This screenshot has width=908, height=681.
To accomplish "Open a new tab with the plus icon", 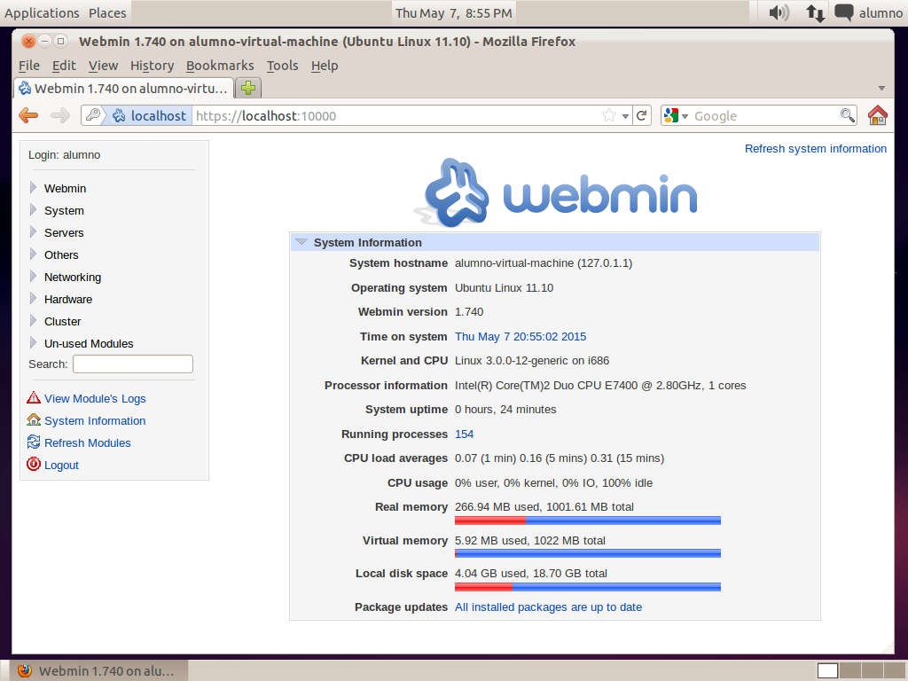I will coord(248,88).
